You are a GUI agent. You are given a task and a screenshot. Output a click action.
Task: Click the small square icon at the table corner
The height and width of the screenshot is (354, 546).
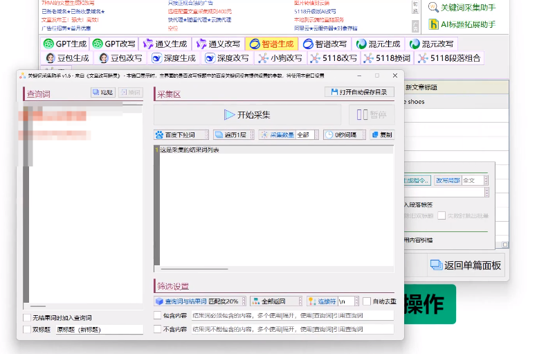click(505, 245)
